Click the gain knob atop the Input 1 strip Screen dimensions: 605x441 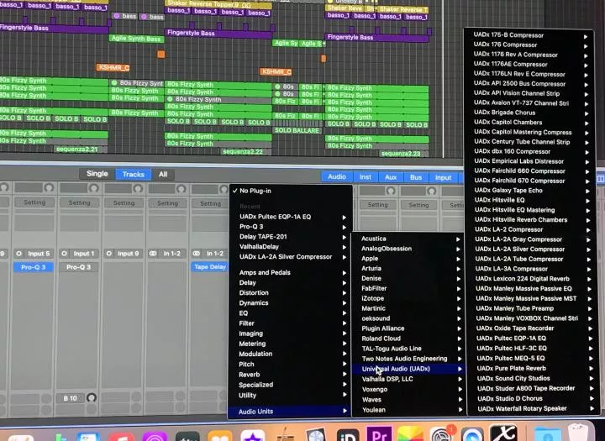tap(93, 188)
